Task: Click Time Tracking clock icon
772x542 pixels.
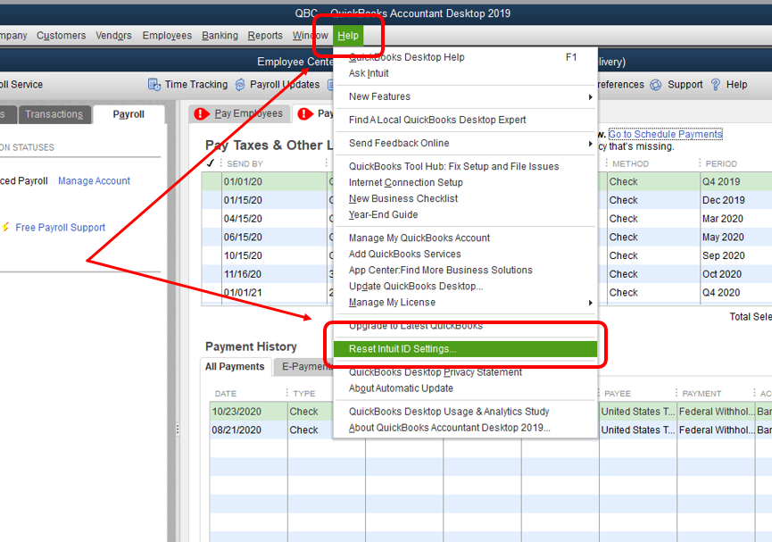Action: [x=154, y=85]
